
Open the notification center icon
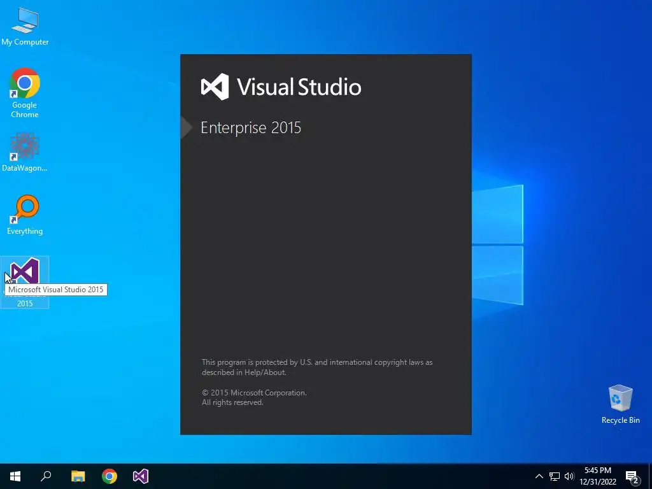[x=632, y=478]
